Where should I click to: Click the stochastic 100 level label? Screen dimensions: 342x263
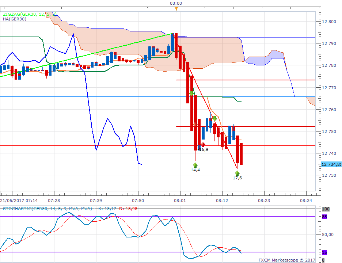click(326, 209)
